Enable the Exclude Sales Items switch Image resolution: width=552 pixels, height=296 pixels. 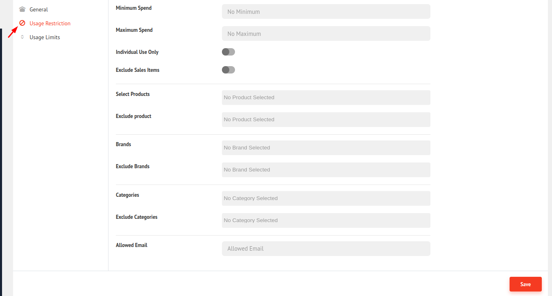228,70
